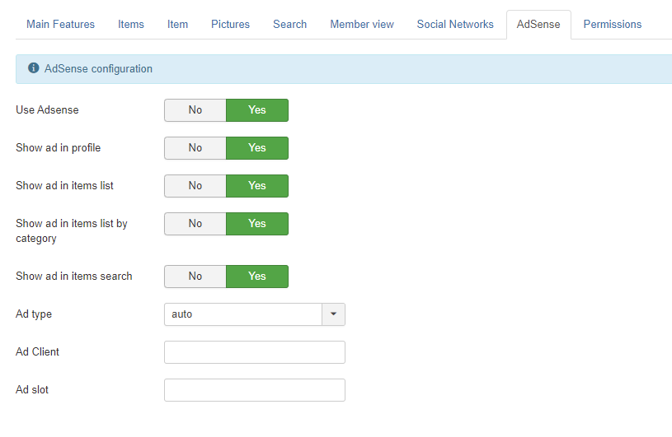Open the Item tab
This screenshot has height=437, width=672.
coord(177,25)
